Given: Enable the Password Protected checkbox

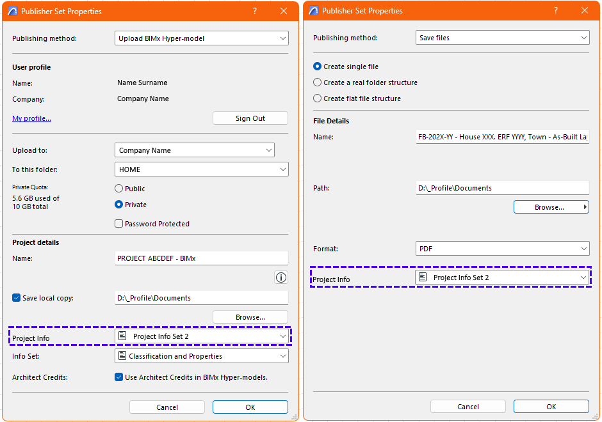Looking at the screenshot, I should (x=118, y=224).
